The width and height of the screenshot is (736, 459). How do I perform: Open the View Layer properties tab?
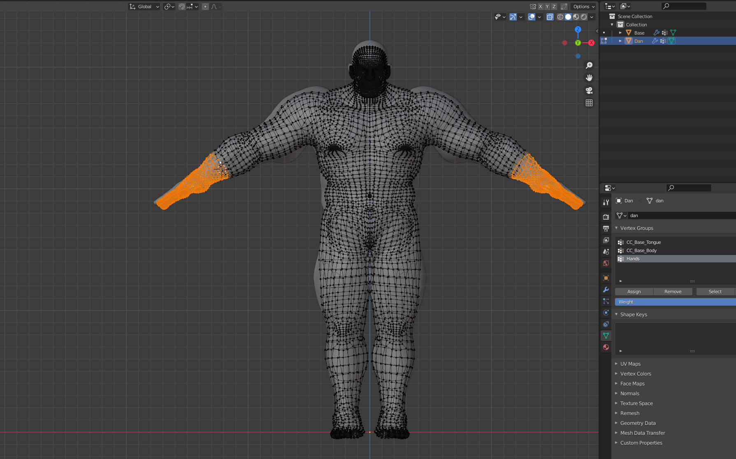(606, 240)
